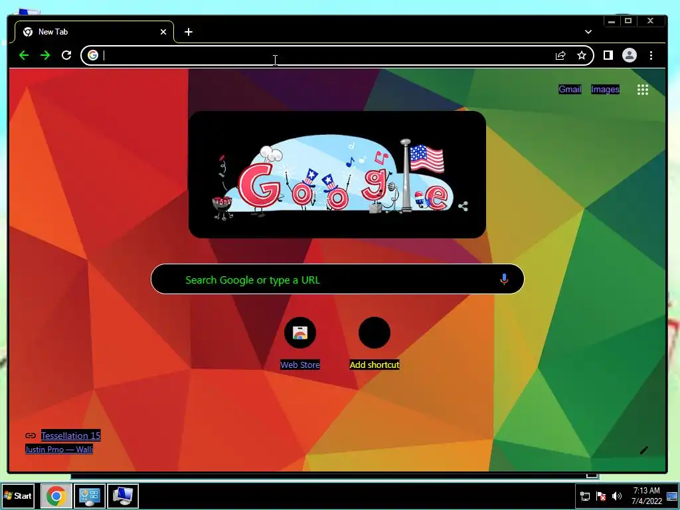
Task: Click the Add shortcut button
Action: coord(375,342)
